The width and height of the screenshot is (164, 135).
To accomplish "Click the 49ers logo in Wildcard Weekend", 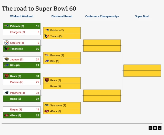I will tap(7, 115).
